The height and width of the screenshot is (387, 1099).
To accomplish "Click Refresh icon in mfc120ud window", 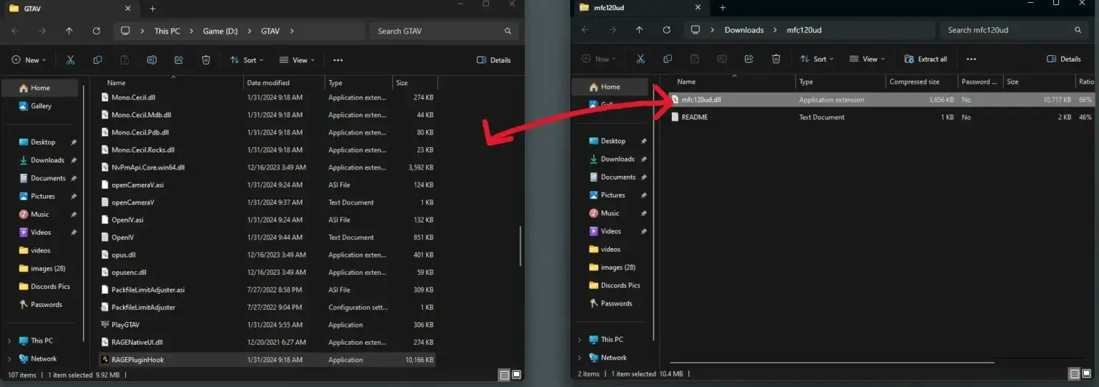I will tap(666, 30).
